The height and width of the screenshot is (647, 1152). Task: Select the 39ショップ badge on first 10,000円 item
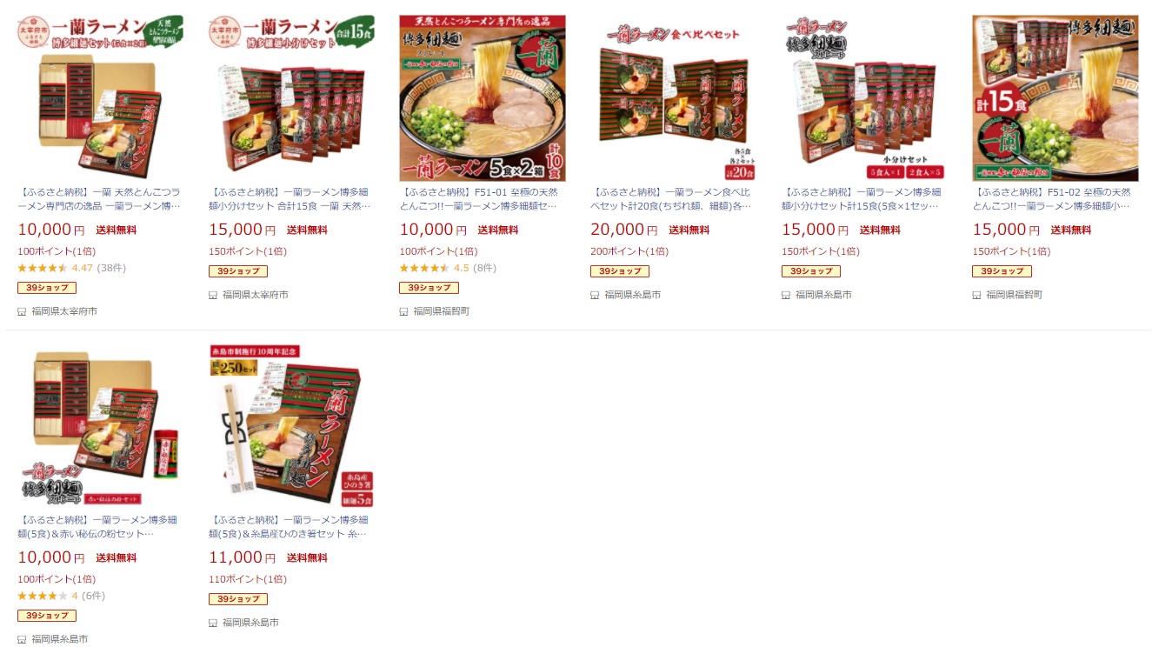pyautogui.click(x=47, y=288)
